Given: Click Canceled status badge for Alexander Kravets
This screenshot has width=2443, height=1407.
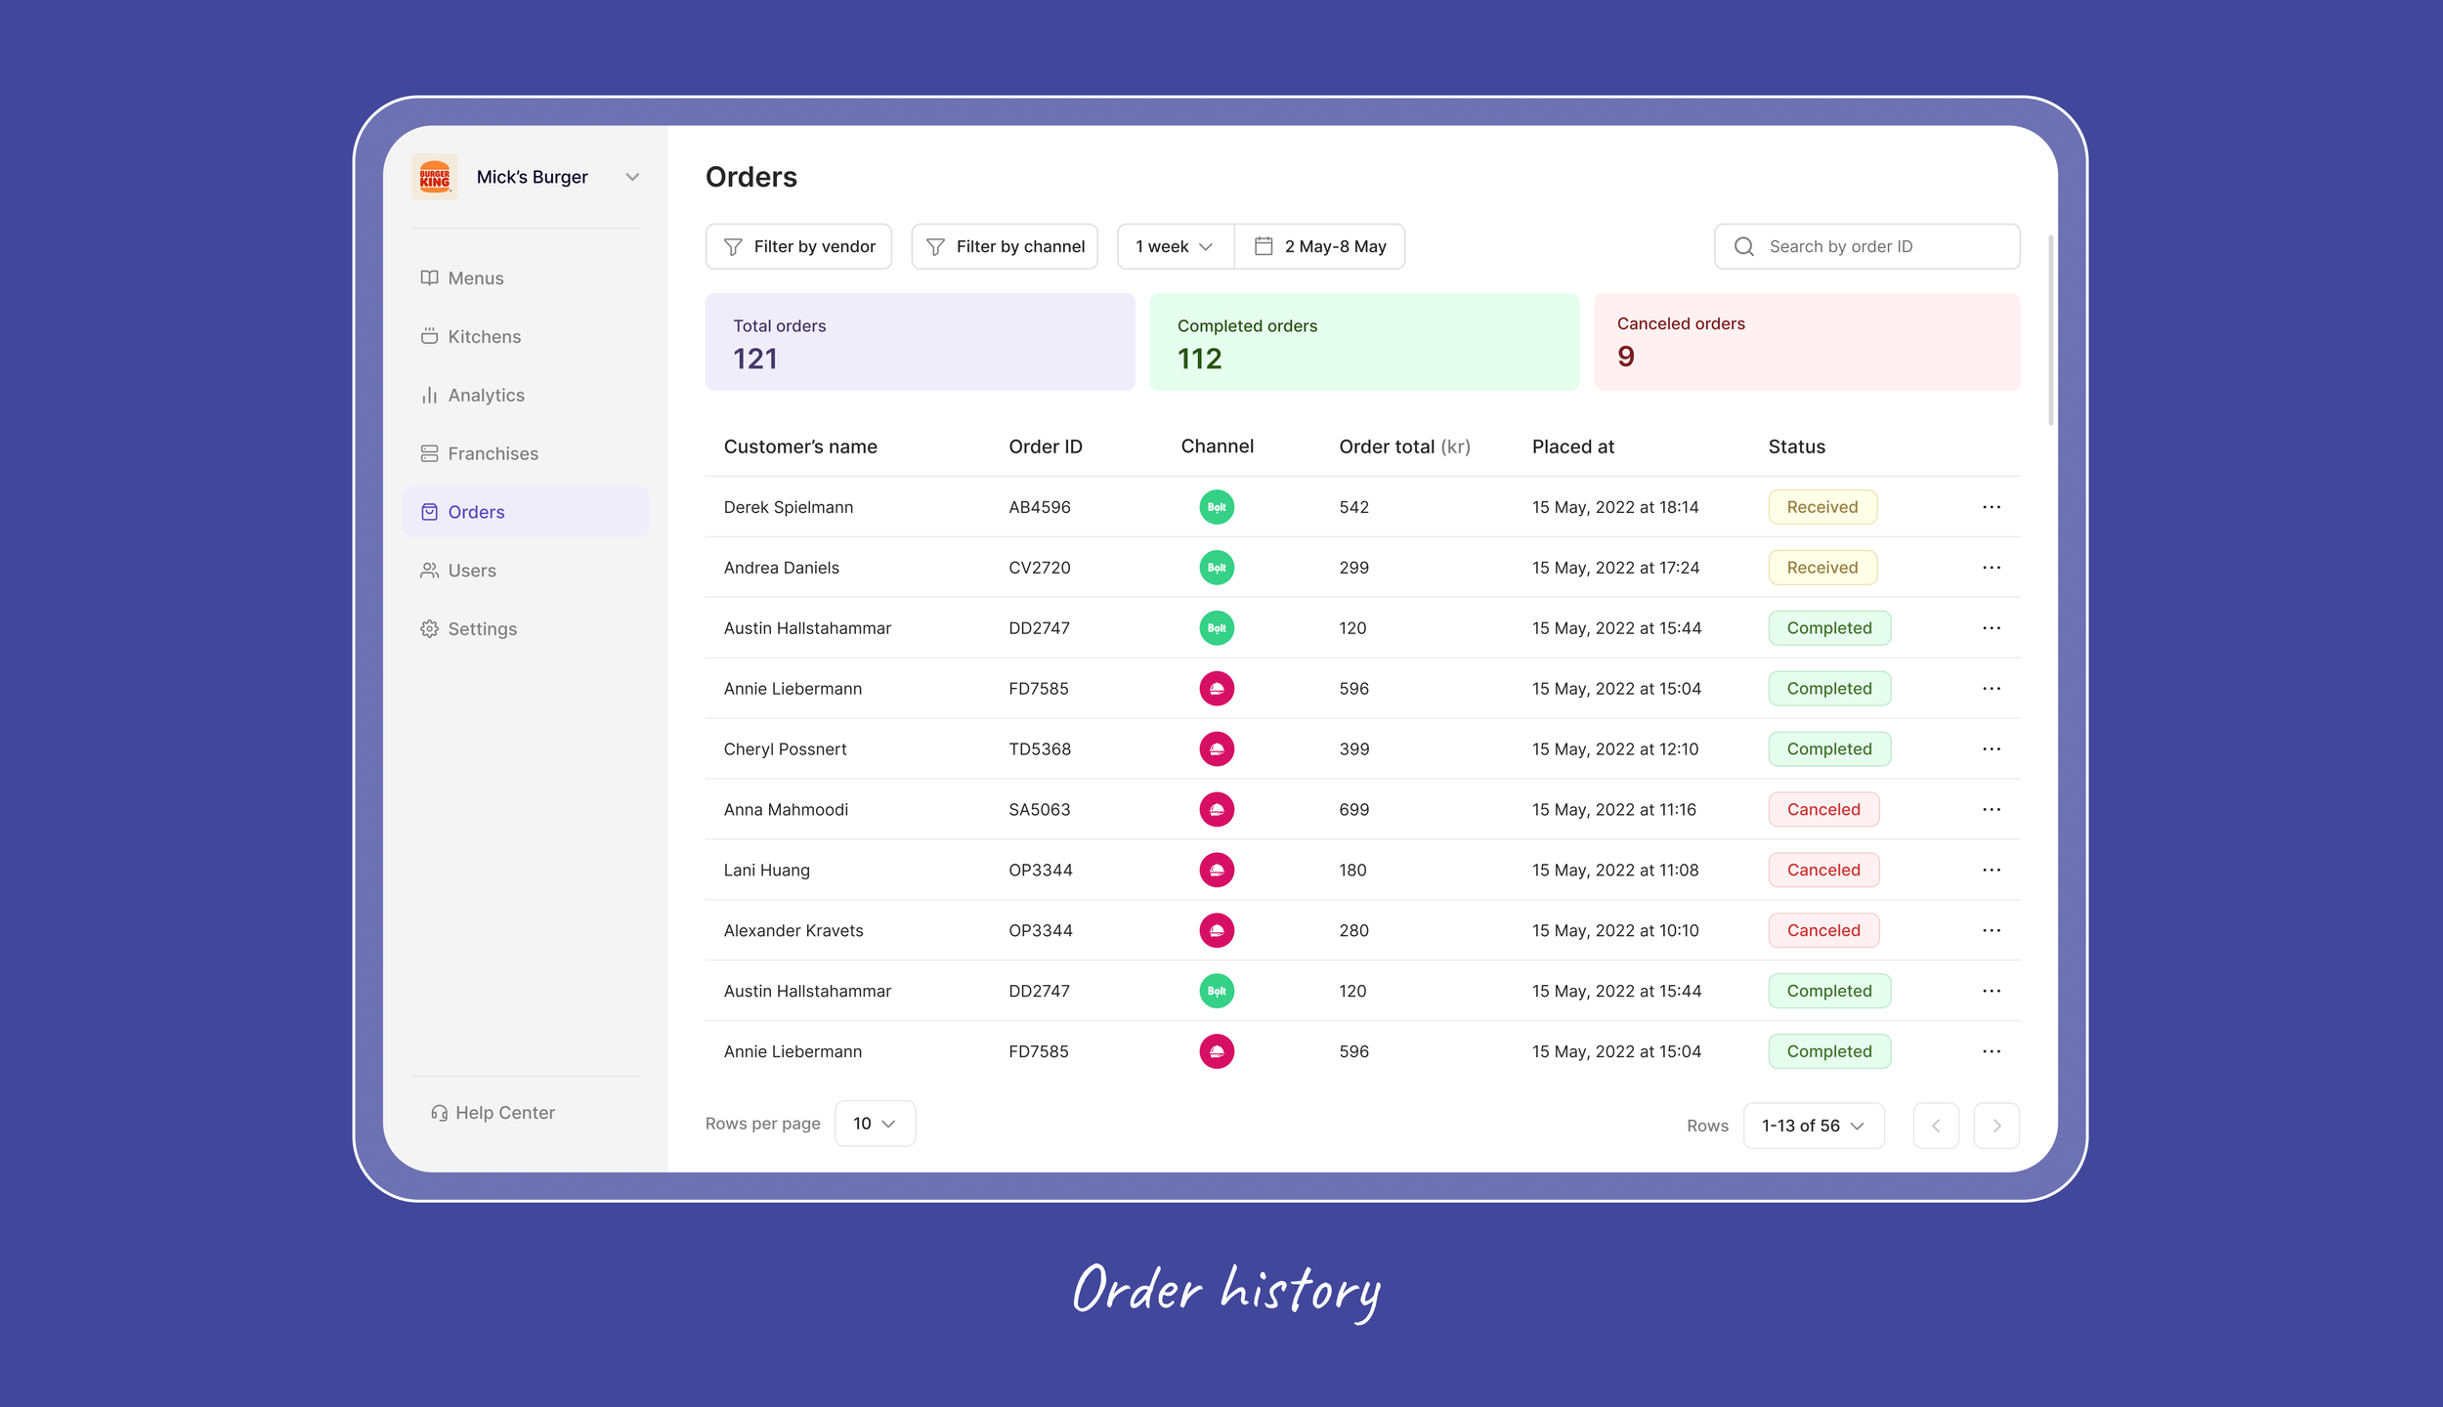Looking at the screenshot, I should [x=1823, y=931].
